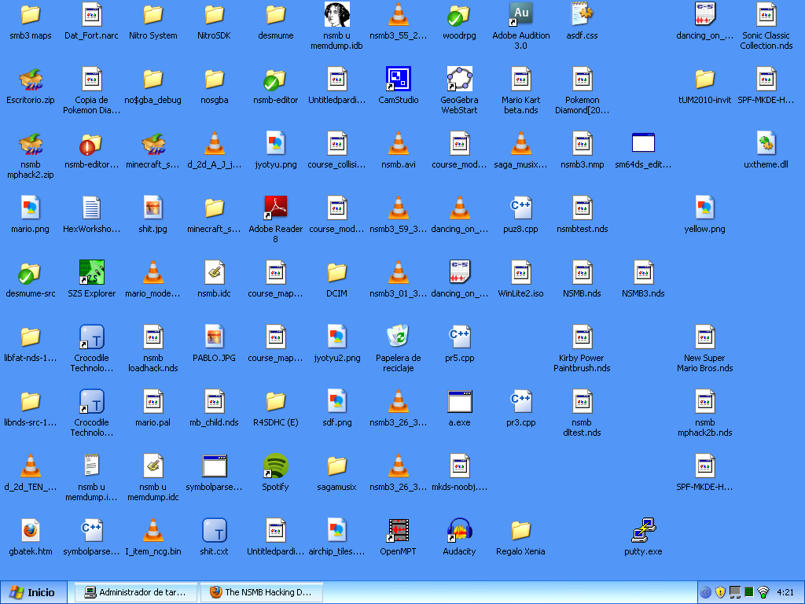Select the OpenMPT desktop icon

pos(398,531)
